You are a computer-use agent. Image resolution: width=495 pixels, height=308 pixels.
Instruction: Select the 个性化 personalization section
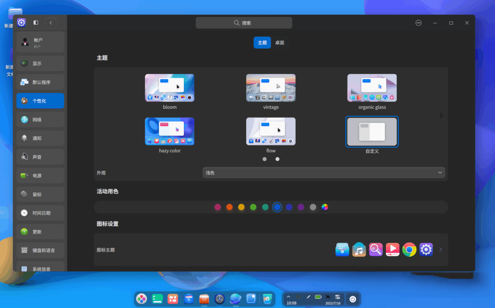tap(40, 101)
